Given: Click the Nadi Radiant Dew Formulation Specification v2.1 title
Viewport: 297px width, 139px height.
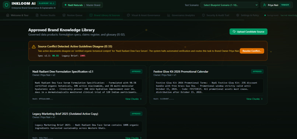Looking at the screenshot, I should click(63, 72).
